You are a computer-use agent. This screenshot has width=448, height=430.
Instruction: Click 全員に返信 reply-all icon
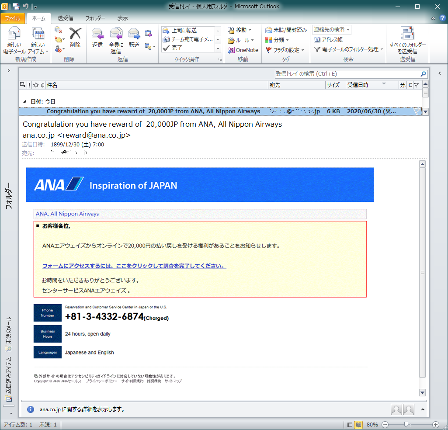pos(116,40)
